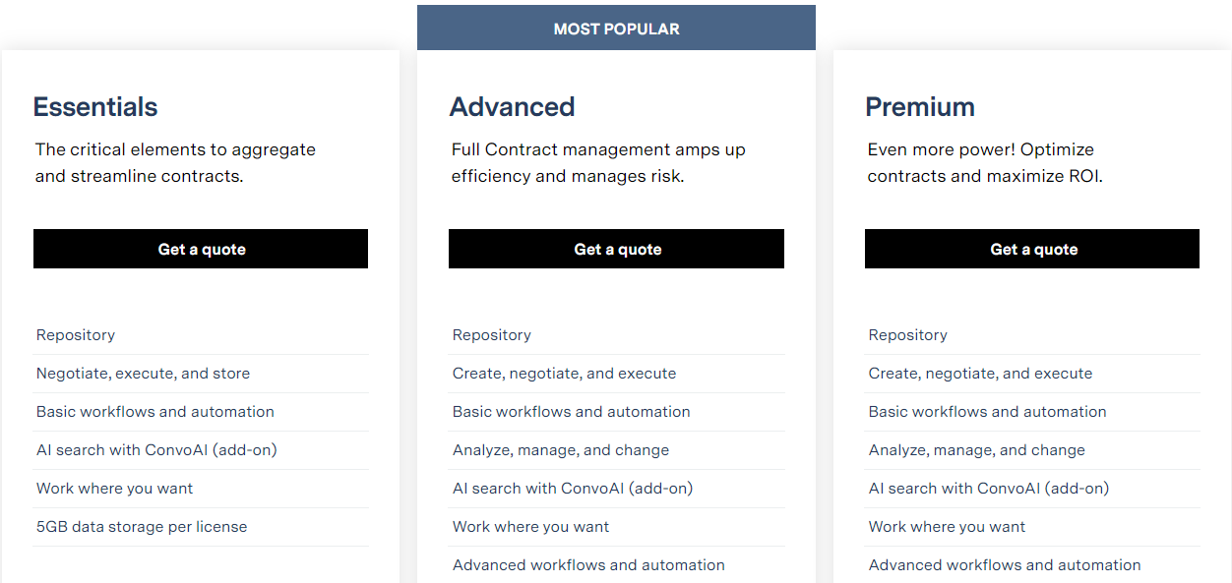
Task: Select Work where you want in Premium
Action: (x=946, y=526)
